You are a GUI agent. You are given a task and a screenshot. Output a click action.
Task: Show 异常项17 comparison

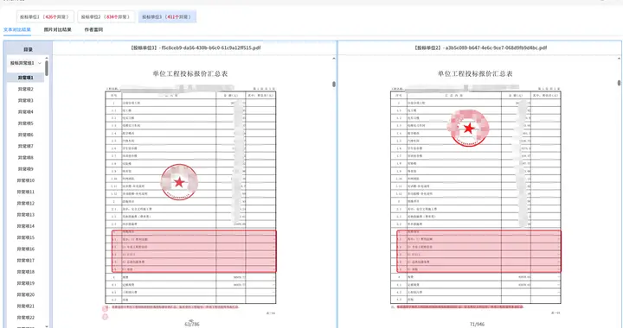point(25,261)
